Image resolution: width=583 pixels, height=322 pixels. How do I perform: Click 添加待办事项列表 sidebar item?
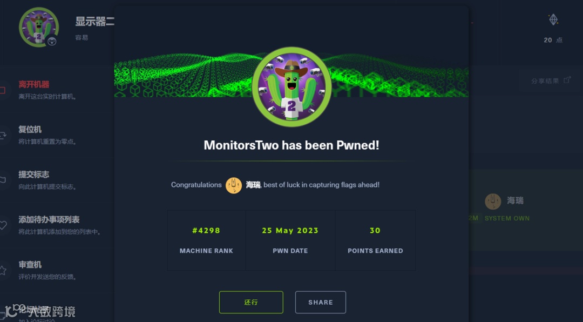[x=49, y=220]
